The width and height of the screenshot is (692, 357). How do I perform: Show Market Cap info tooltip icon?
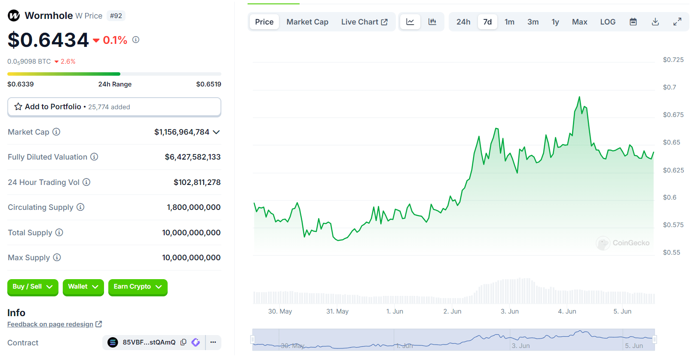(56, 132)
